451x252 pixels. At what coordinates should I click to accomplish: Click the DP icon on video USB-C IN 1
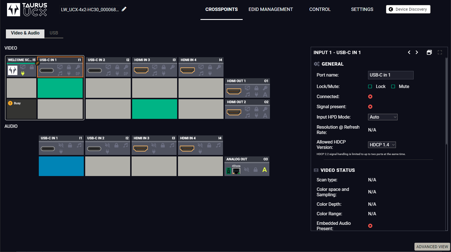78,74
